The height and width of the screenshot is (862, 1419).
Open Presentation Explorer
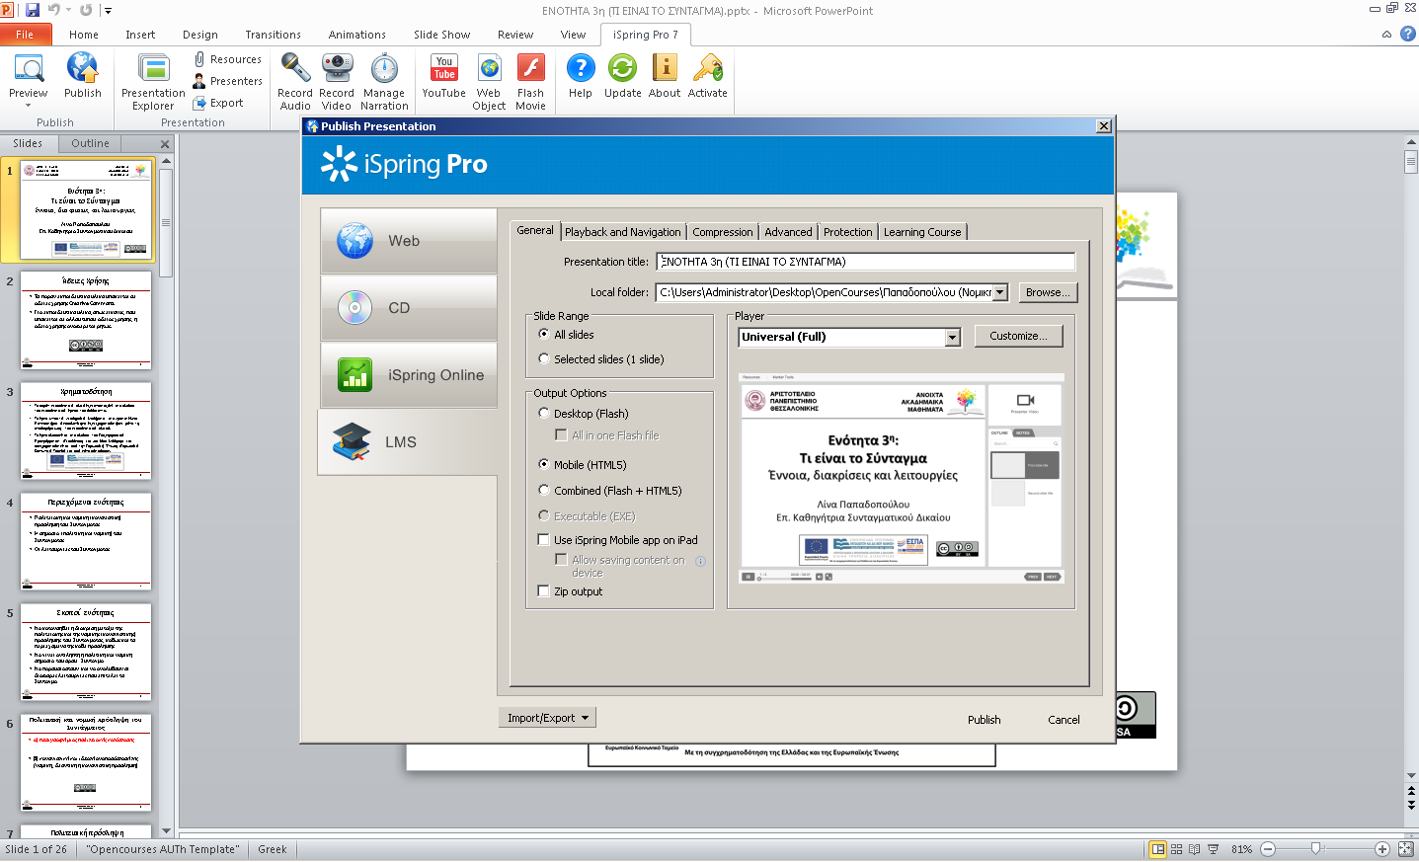(153, 82)
